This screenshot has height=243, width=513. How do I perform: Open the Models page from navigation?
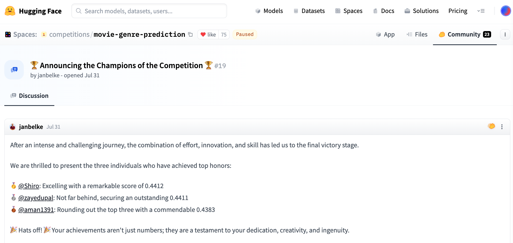click(x=269, y=11)
